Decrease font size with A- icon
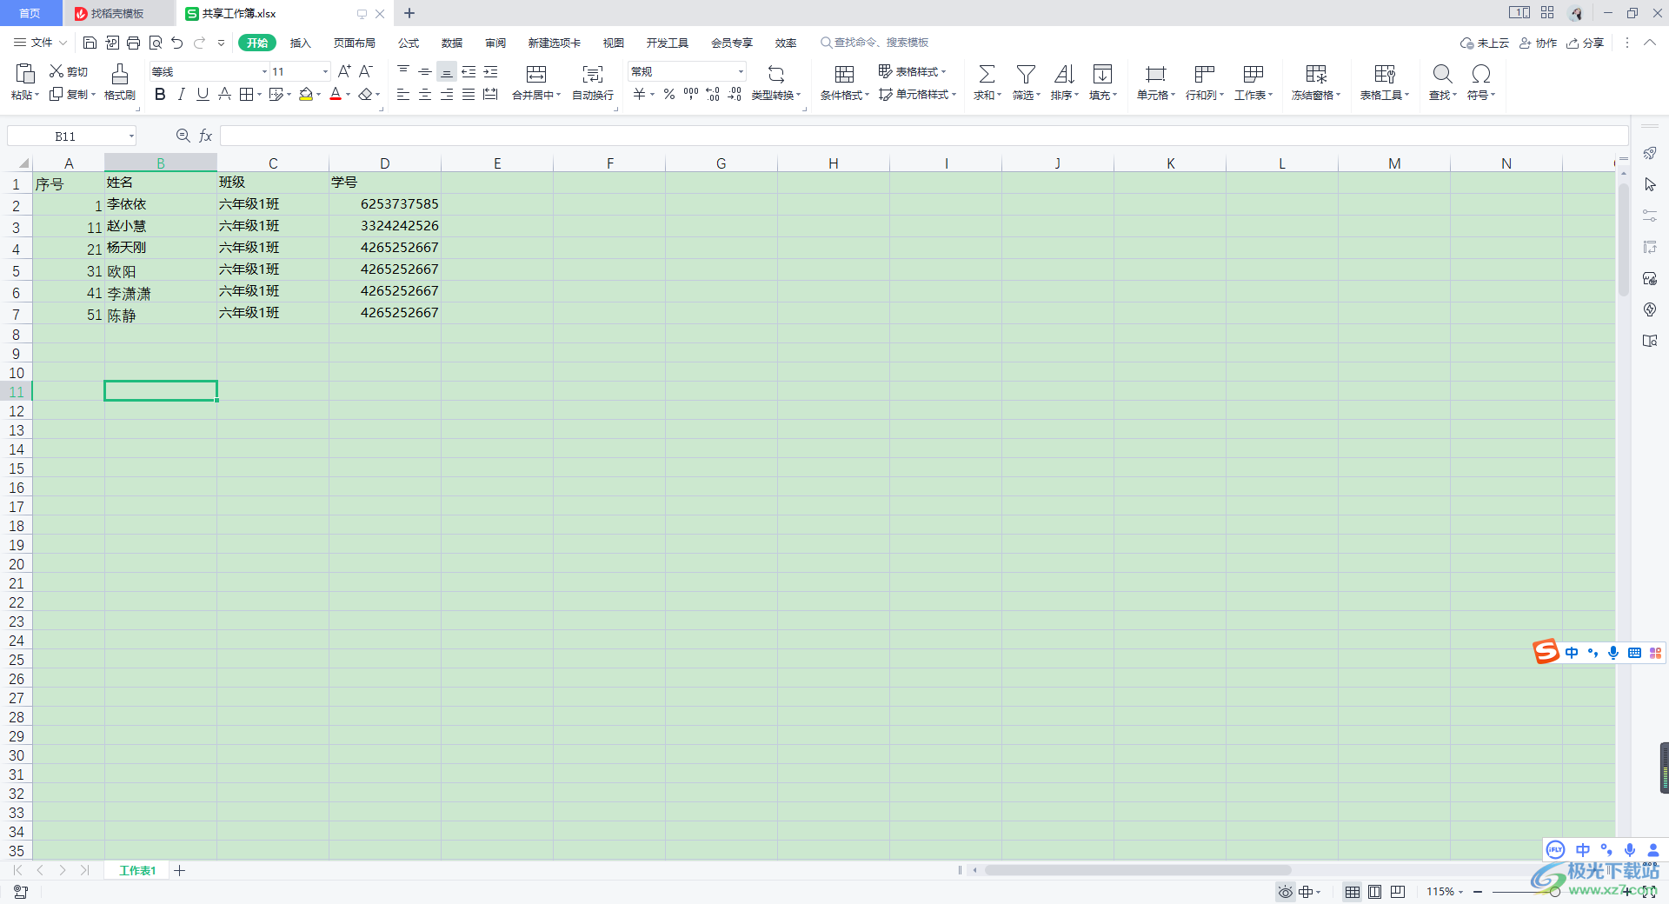 point(366,71)
